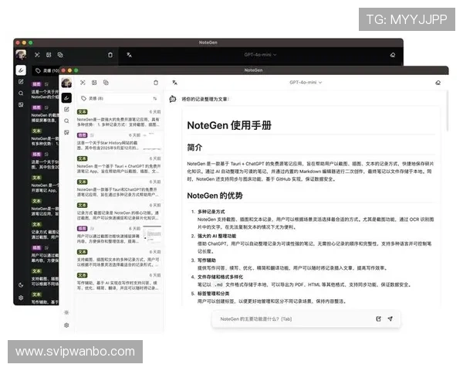The height and width of the screenshot is (371, 463).
Task: Open the 灵感 (10) tag selector in dark window
Action: tap(46, 70)
